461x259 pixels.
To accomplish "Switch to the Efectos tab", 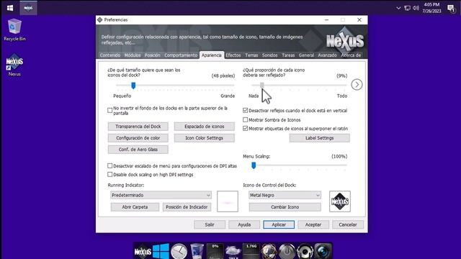I will coord(233,55).
